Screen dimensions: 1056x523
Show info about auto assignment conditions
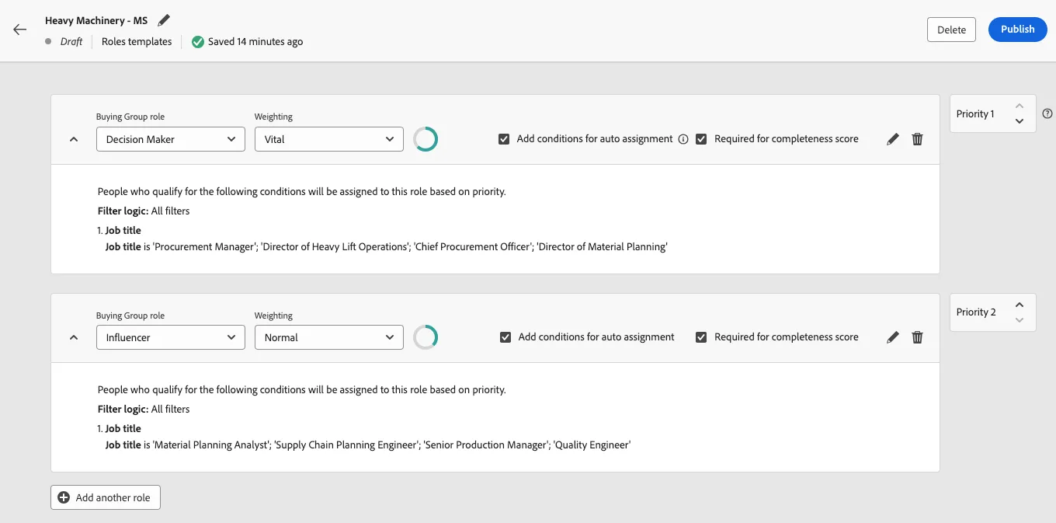(x=683, y=139)
